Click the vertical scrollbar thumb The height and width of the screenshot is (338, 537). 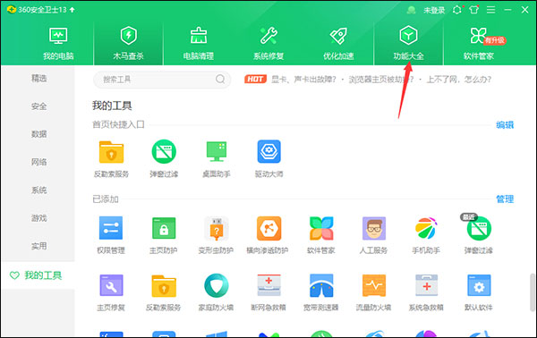533,292
